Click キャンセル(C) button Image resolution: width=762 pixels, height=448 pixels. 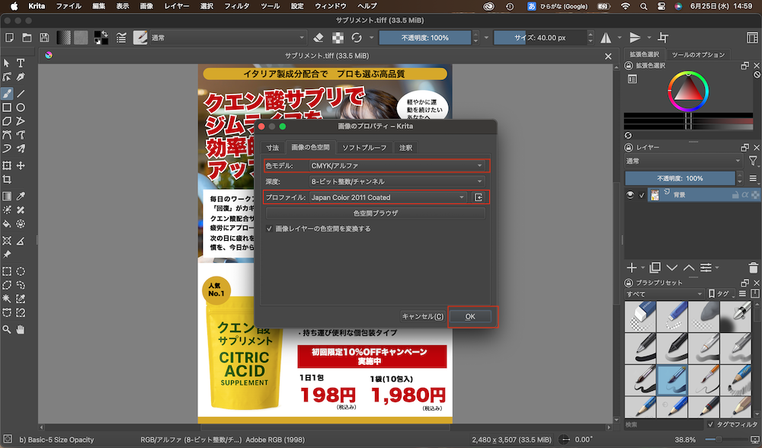[423, 316]
